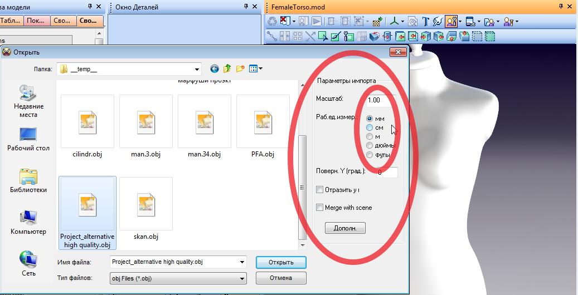578x295 pixels.
Task: Click the wrench with dashed rectangle icon
Action: click(x=349, y=36)
